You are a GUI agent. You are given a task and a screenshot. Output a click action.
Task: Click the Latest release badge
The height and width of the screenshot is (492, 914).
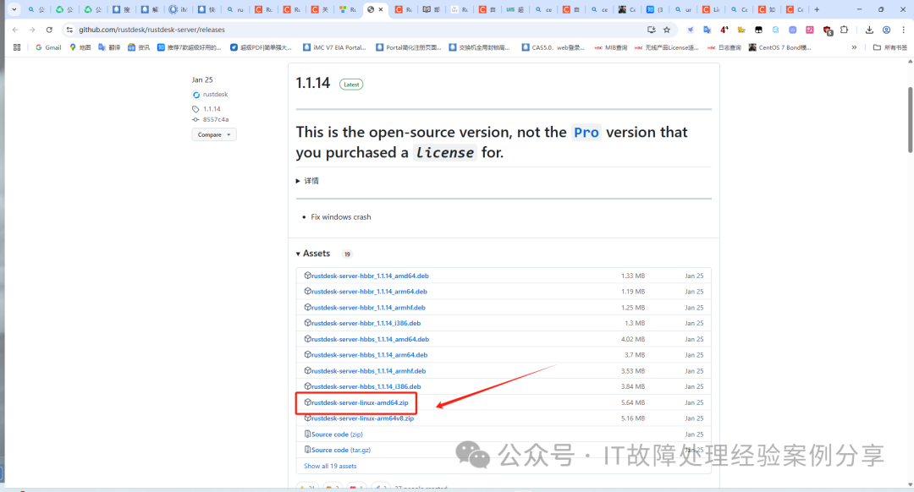(x=351, y=85)
